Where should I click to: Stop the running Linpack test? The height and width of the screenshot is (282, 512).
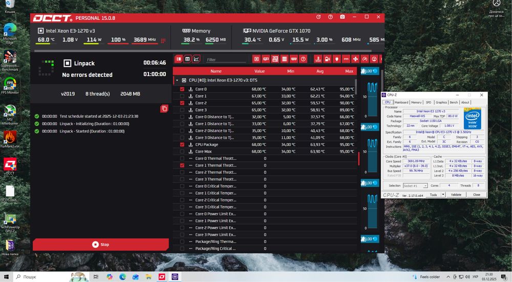click(x=100, y=245)
